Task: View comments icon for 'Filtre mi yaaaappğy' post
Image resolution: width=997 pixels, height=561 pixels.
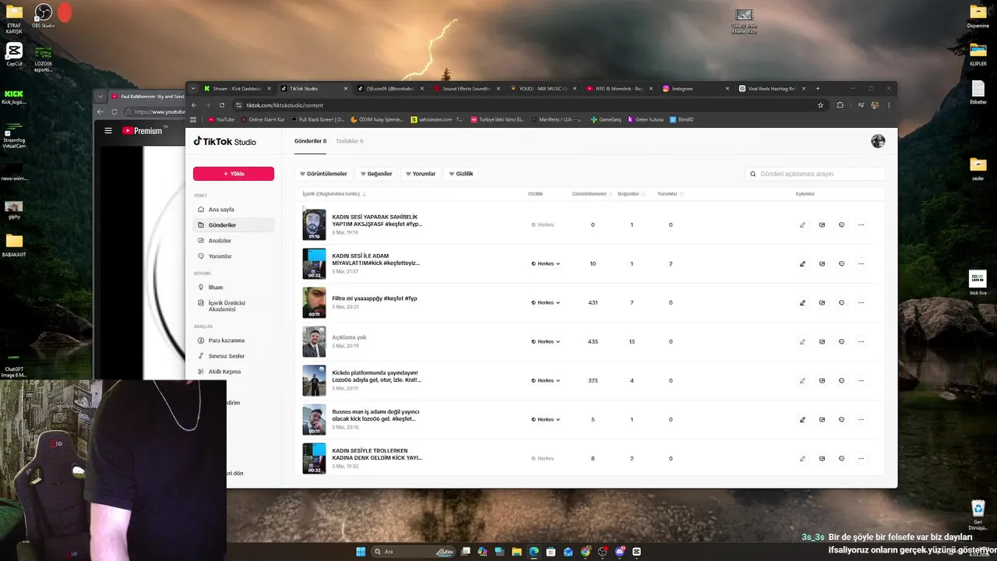Action: tap(841, 302)
